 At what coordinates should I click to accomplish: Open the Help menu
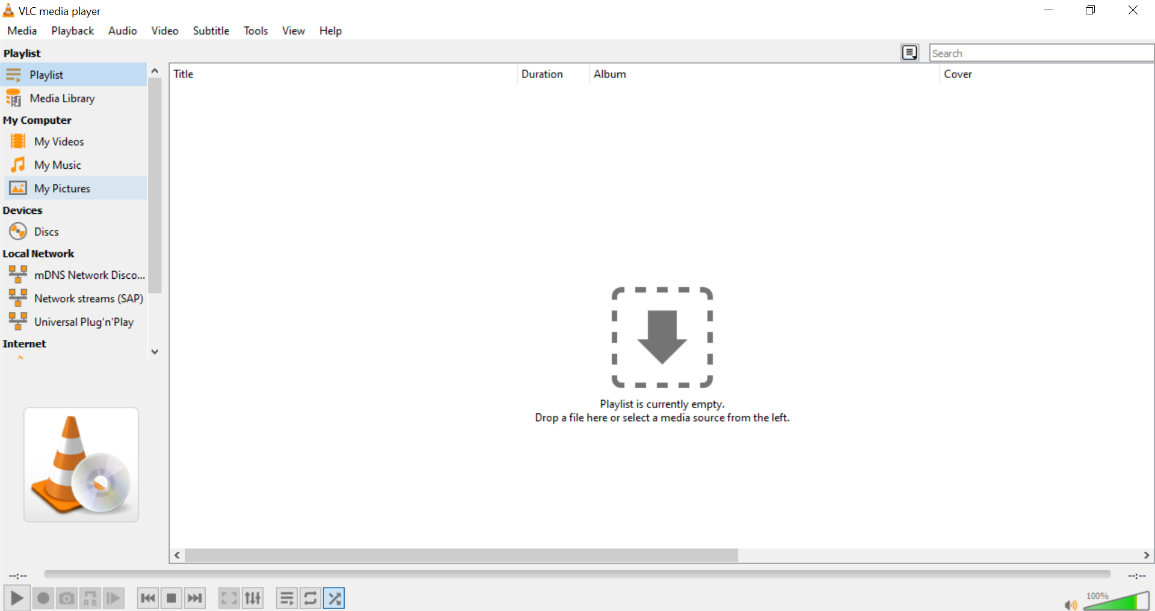point(330,31)
